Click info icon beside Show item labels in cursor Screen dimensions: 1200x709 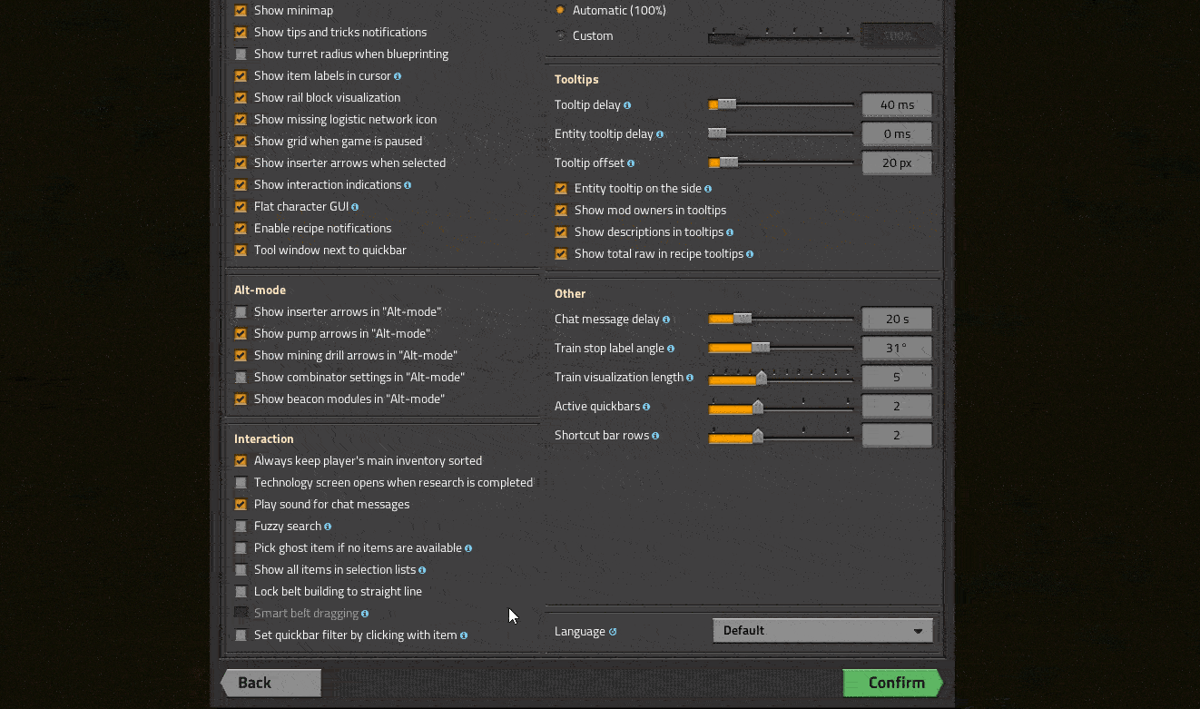(398, 76)
